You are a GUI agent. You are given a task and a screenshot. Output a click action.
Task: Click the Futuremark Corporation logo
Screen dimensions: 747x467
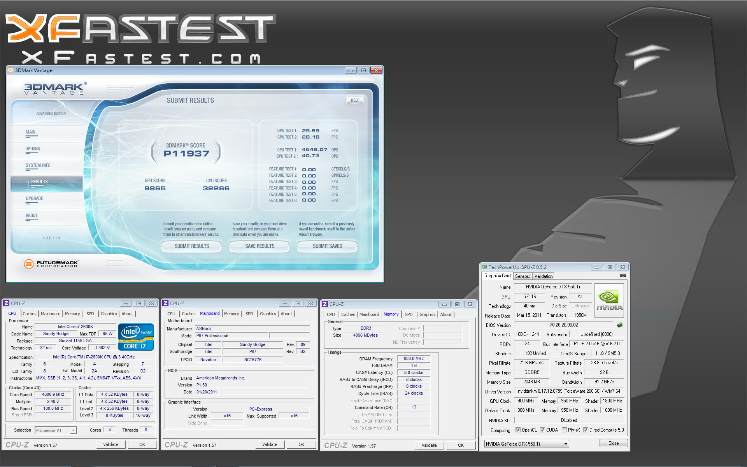click(51, 264)
